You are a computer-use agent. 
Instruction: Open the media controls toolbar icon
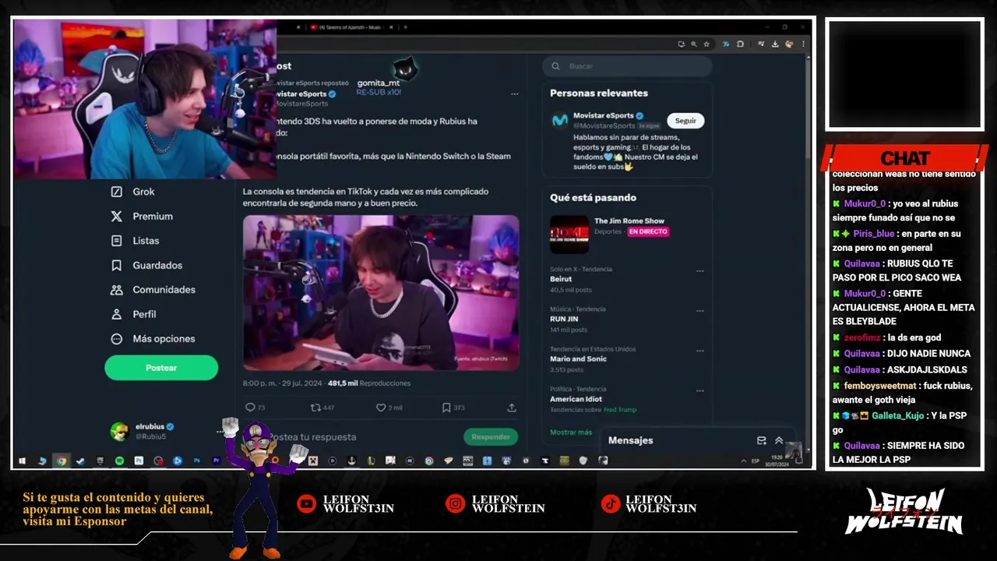click(x=761, y=44)
